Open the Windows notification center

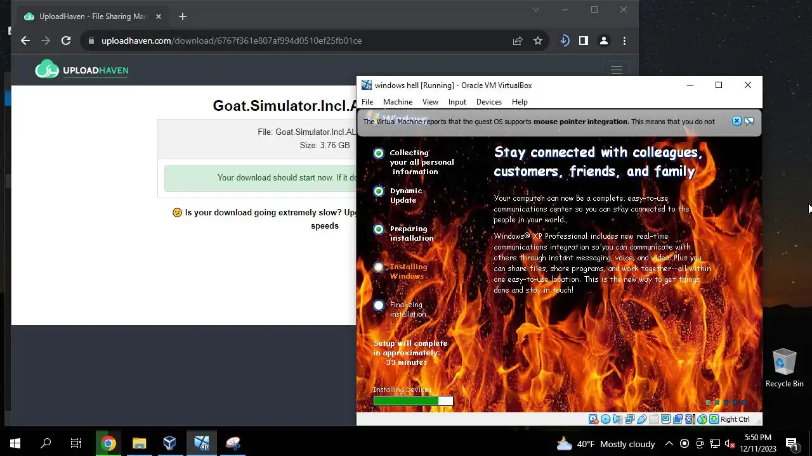[792, 443]
